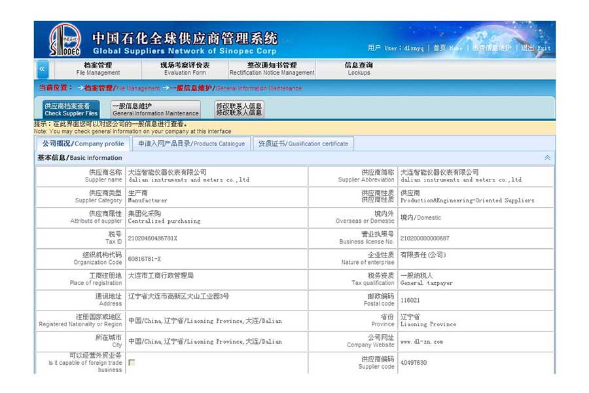Collapse the navigation with double-arrow button
This screenshot has height=393, width=589.
(x=42, y=69)
